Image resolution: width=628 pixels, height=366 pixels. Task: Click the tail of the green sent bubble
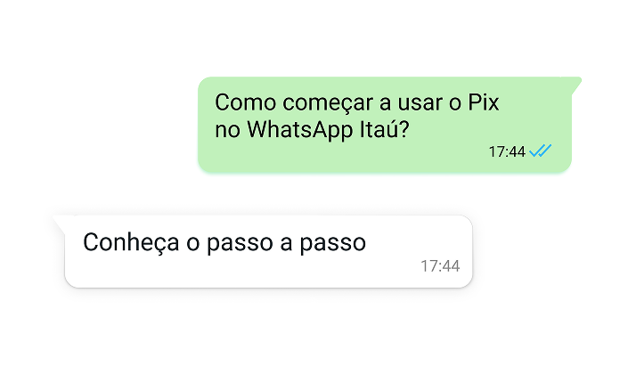[575, 85]
